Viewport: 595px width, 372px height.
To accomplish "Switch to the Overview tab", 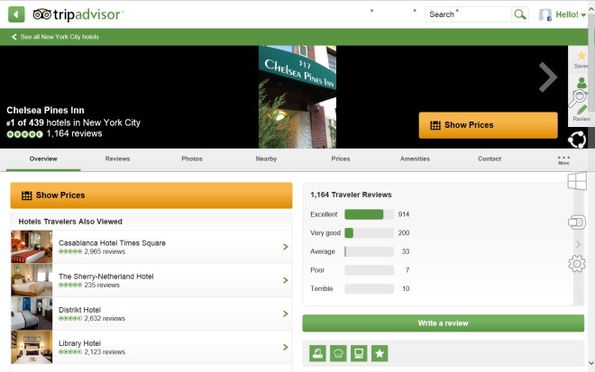I will pyautogui.click(x=43, y=159).
